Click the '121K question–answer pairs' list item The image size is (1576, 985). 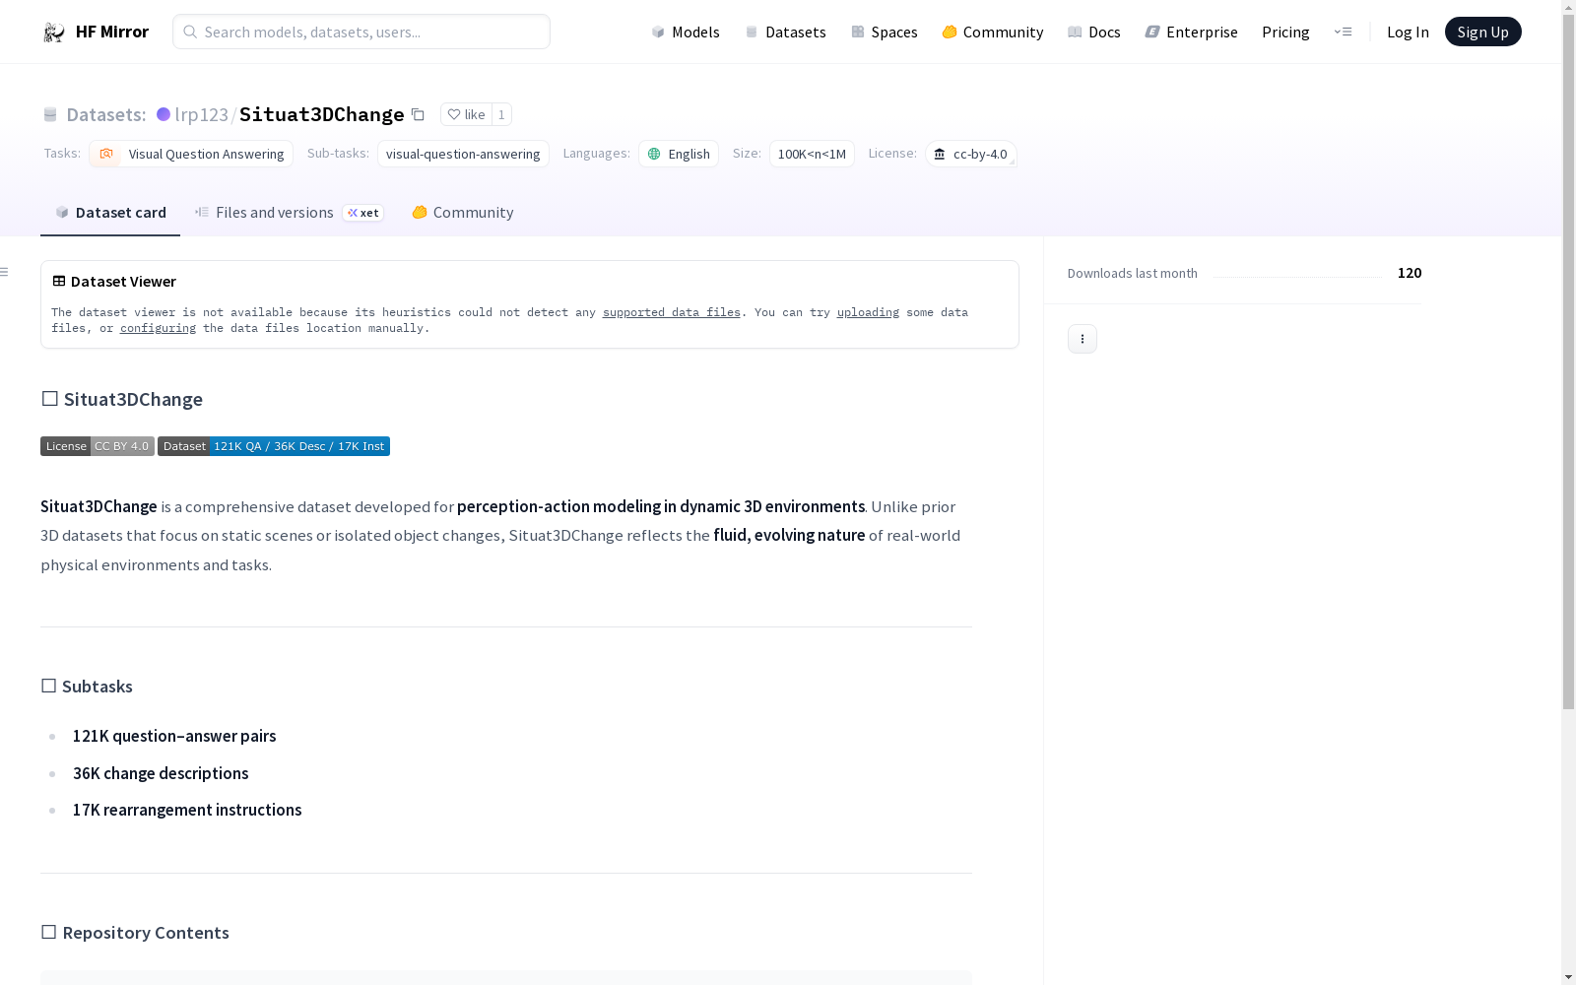pyautogui.click(x=174, y=736)
